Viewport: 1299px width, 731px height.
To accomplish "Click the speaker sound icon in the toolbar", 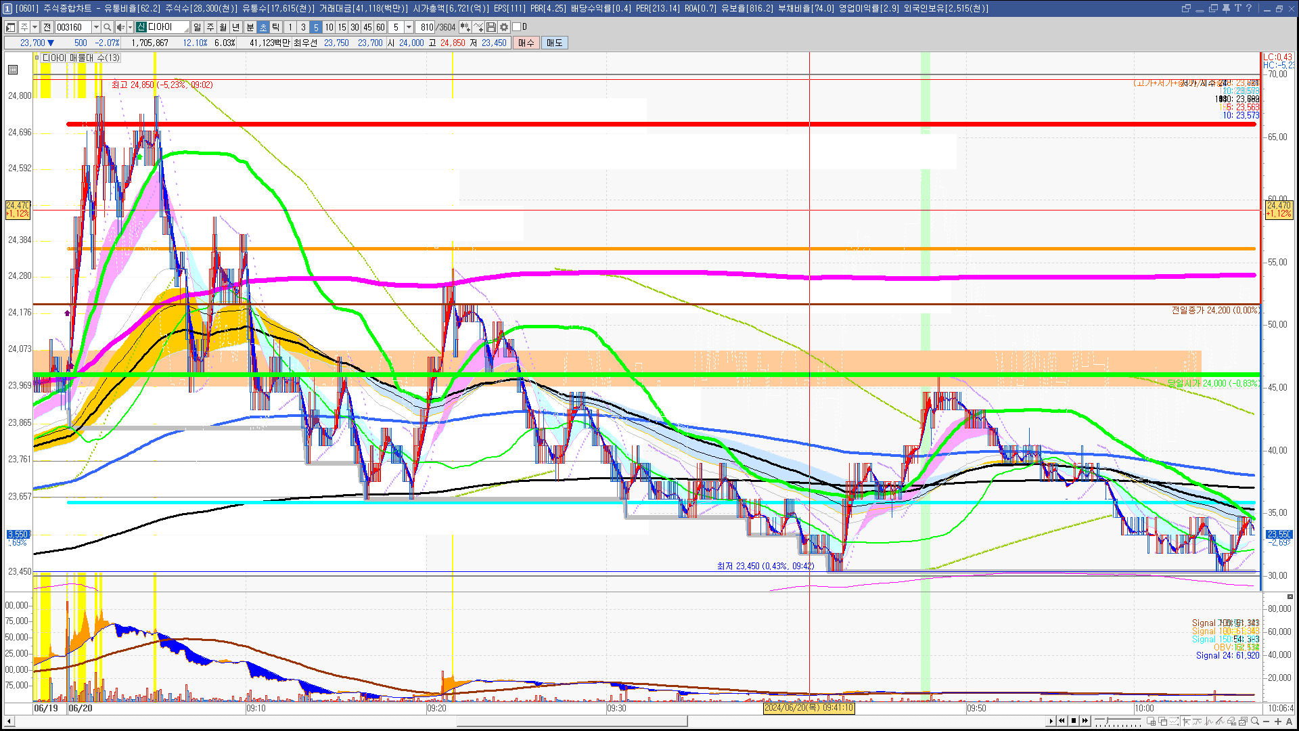I will 120,27.
